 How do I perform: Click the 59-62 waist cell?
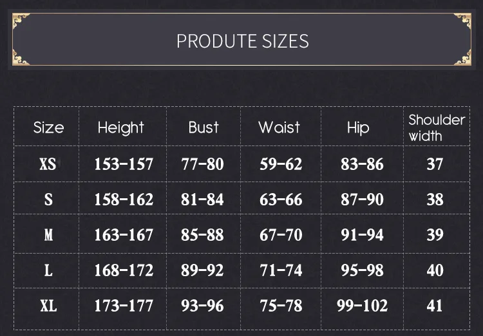pos(281,164)
